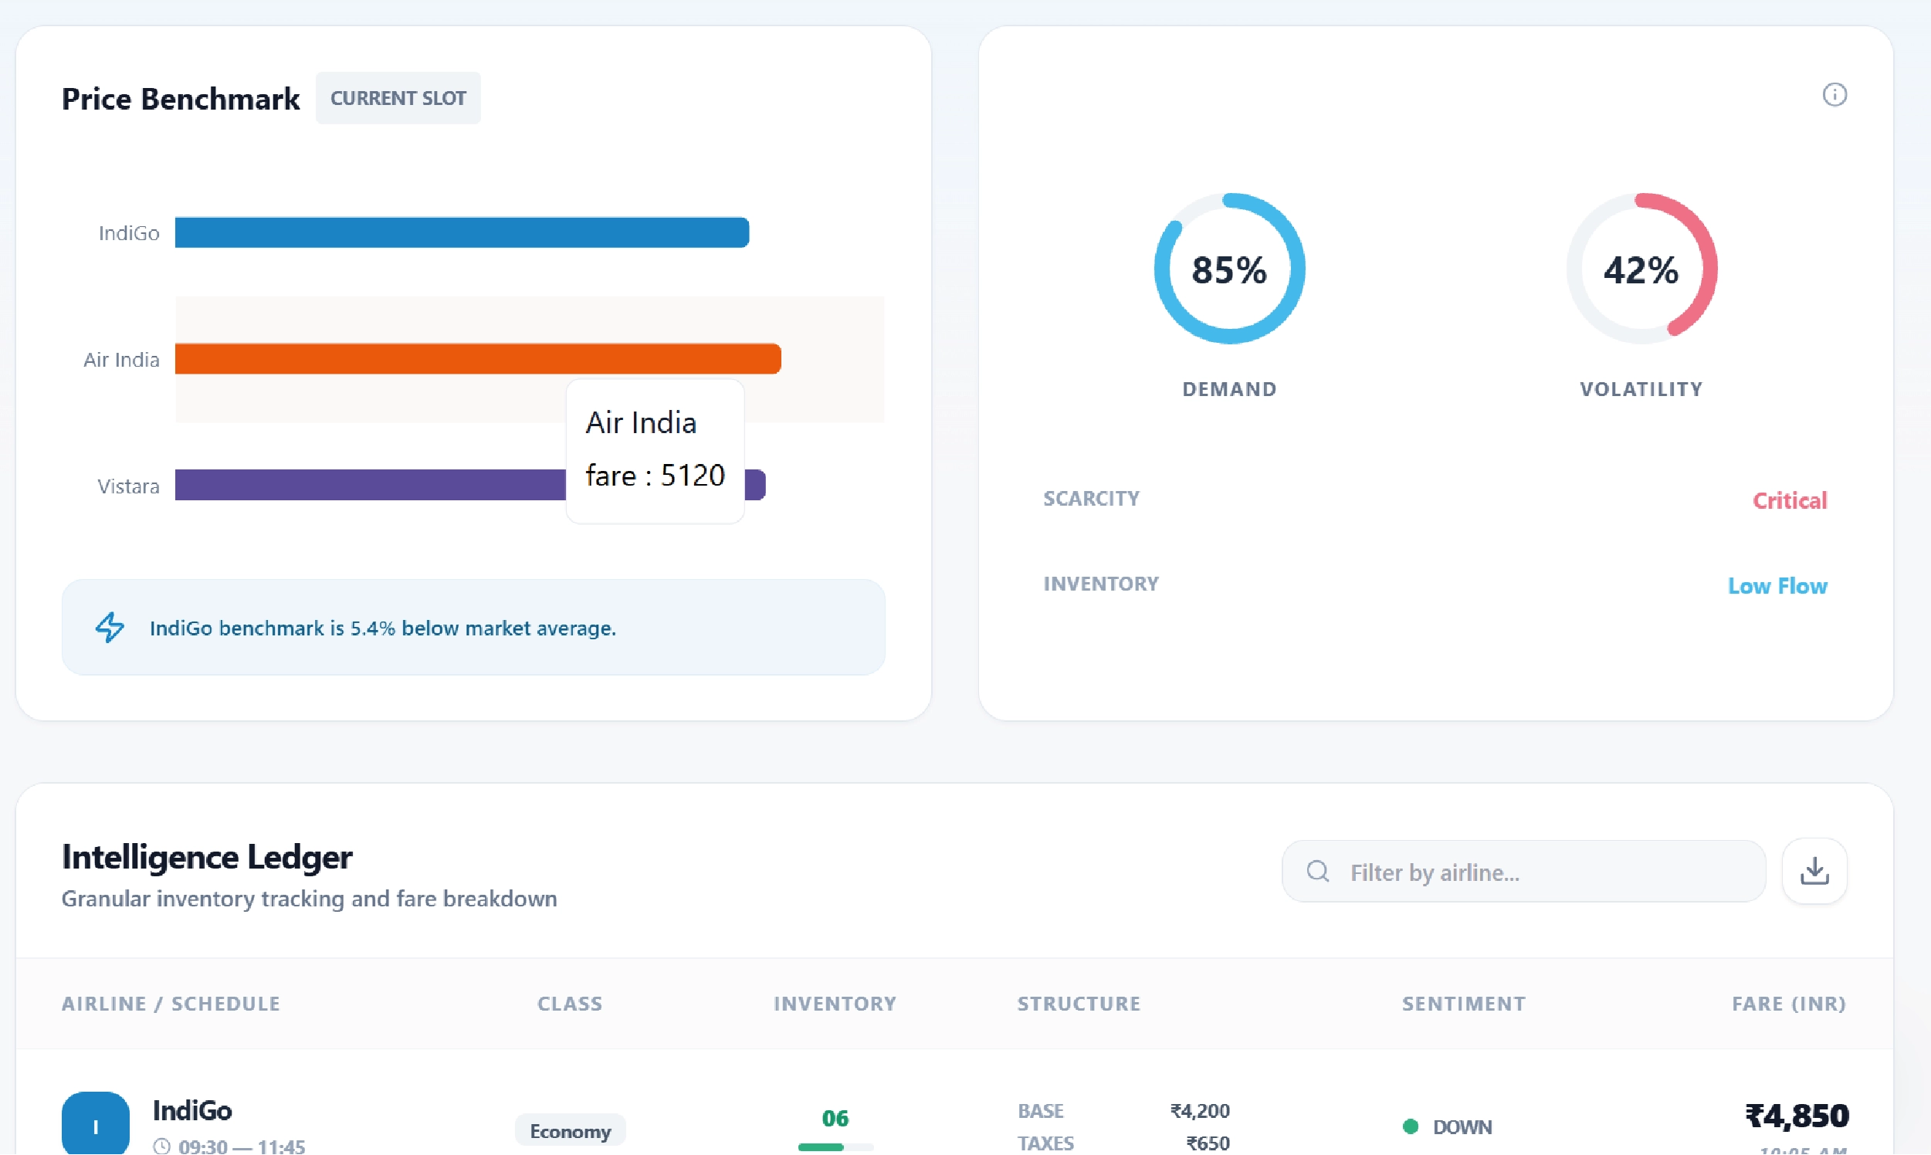Sort by AIRLINE / SCHEDULE column header
Image resolution: width=1931 pixels, height=1155 pixels.
[x=171, y=1003]
